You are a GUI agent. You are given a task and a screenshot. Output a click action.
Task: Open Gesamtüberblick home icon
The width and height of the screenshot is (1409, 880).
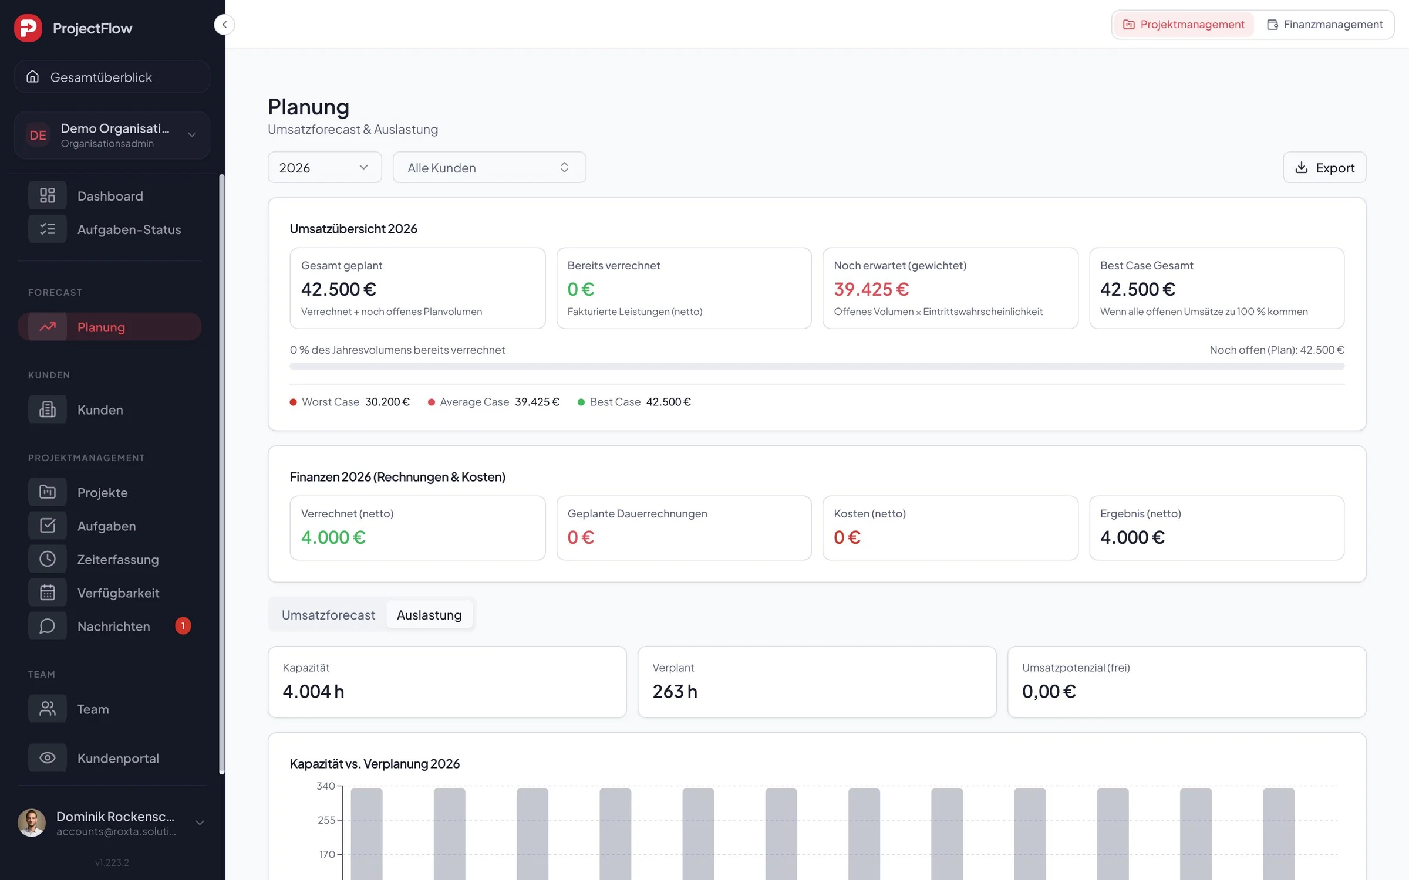point(33,77)
